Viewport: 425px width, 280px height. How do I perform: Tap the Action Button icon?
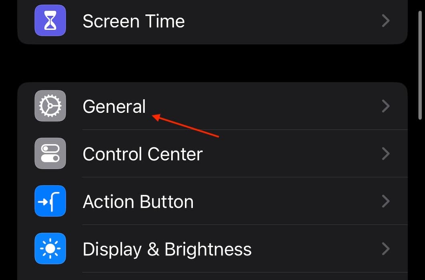pos(50,201)
